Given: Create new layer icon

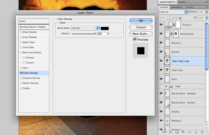Looking at the screenshot, I should pyautogui.click(x=196, y=132).
